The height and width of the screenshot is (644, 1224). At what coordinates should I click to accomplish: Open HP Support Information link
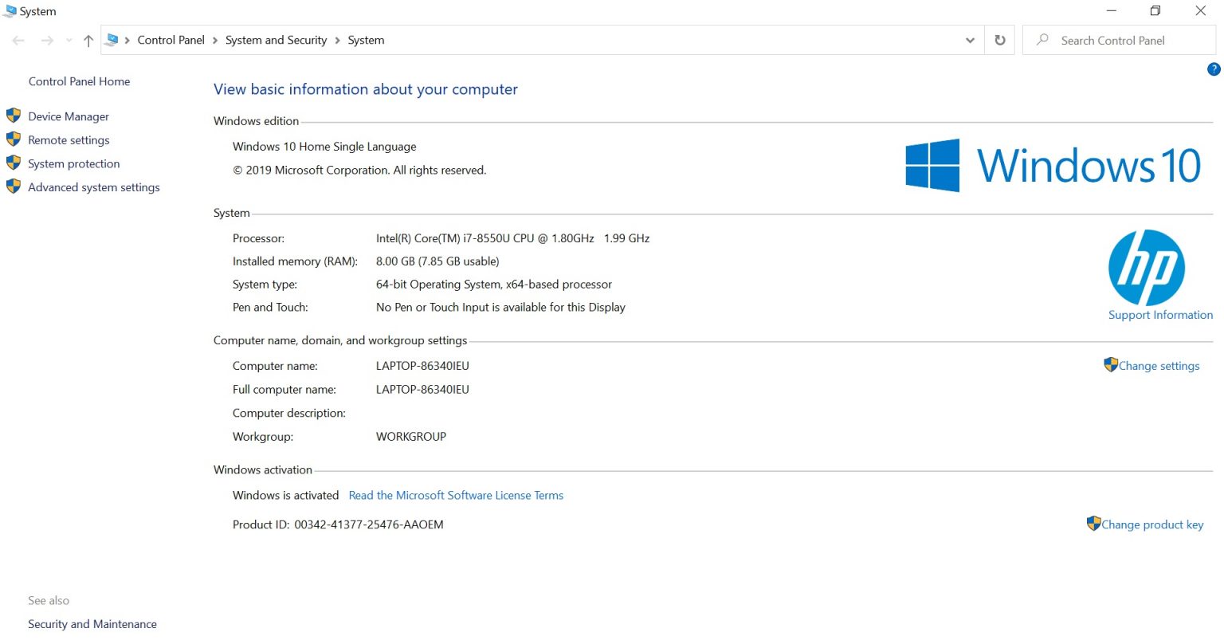click(1160, 315)
